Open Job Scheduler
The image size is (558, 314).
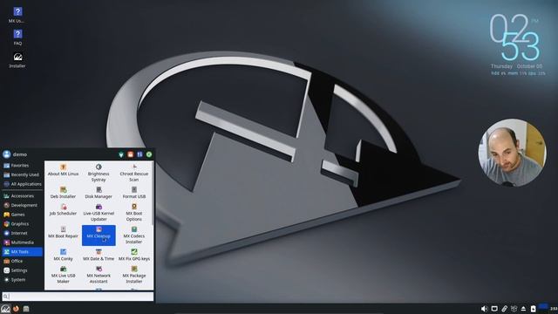click(x=63, y=209)
